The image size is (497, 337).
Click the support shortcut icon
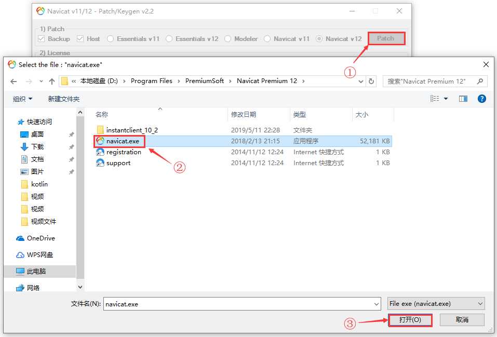100,163
